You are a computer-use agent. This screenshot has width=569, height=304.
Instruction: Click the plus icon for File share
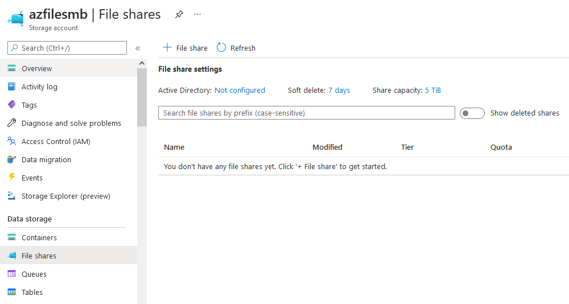167,48
